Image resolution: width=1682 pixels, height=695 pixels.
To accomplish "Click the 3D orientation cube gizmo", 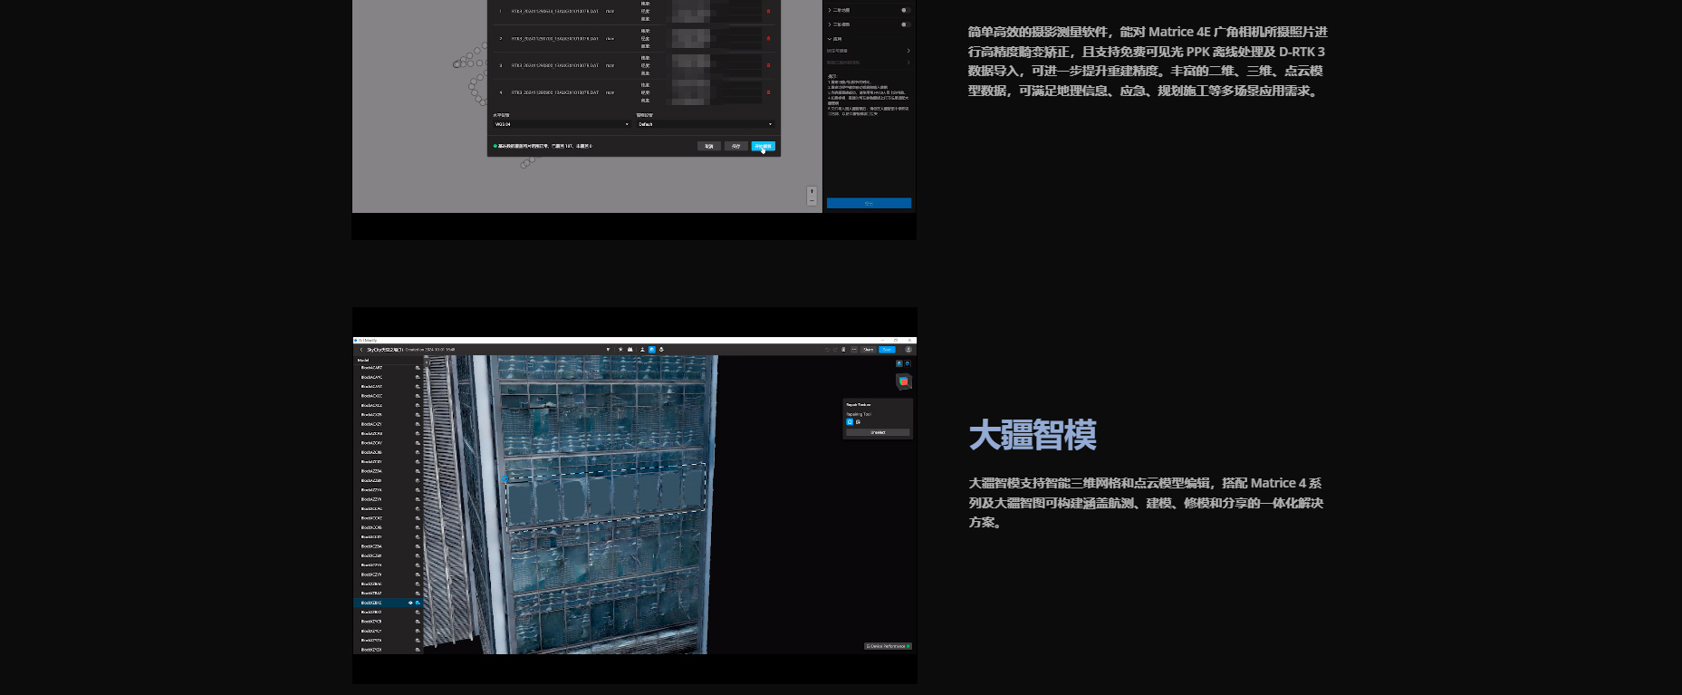I will [x=903, y=381].
